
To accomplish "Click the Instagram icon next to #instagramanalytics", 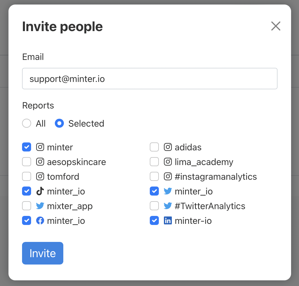I will tap(168, 177).
